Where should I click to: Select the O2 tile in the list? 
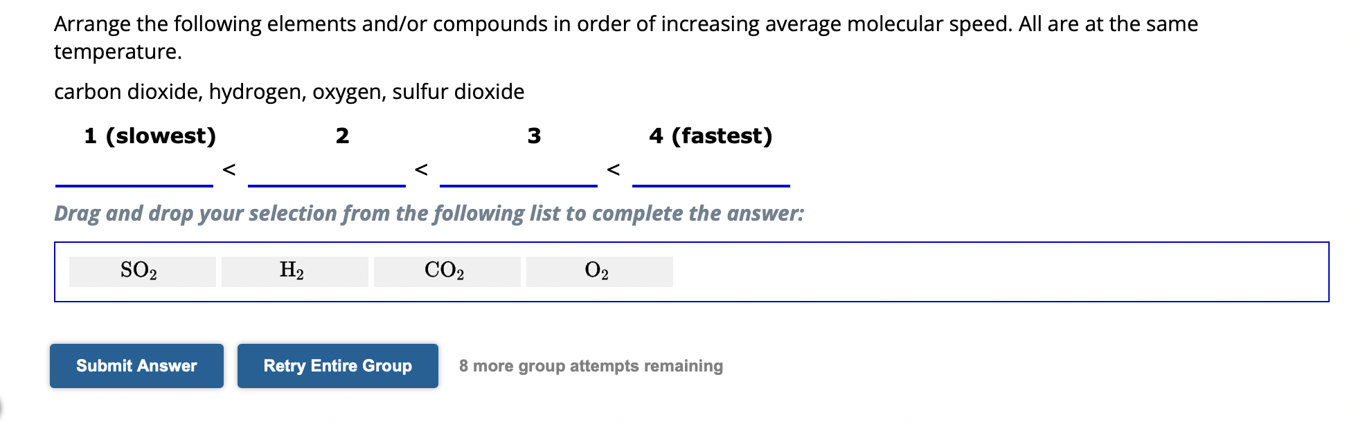click(x=598, y=271)
